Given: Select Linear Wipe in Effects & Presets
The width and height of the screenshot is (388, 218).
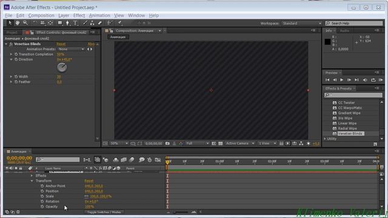Looking at the screenshot, I should (347, 124).
